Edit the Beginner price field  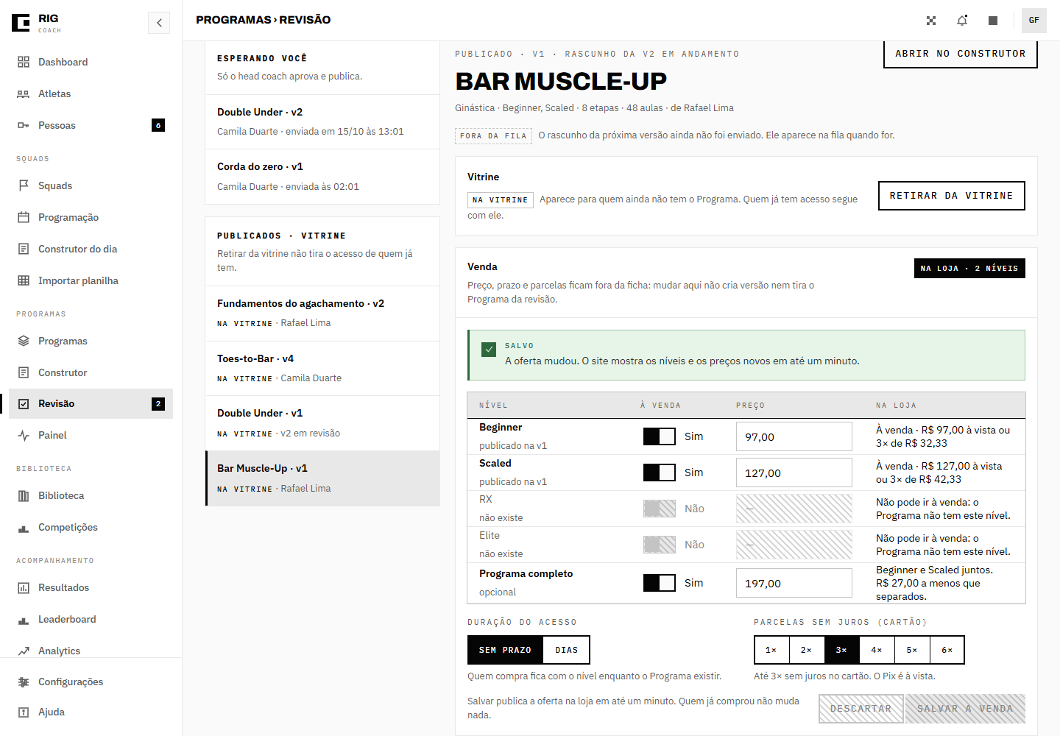pos(794,436)
